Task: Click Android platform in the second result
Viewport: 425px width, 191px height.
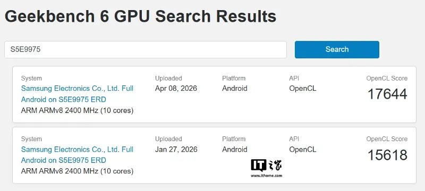Action: (x=235, y=149)
